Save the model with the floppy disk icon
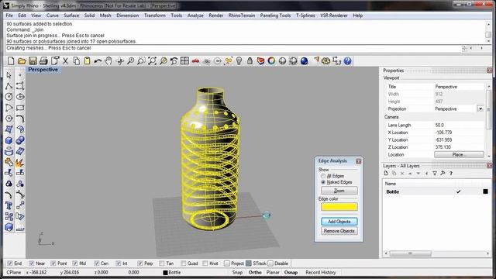 pyautogui.click(x=33, y=60)
